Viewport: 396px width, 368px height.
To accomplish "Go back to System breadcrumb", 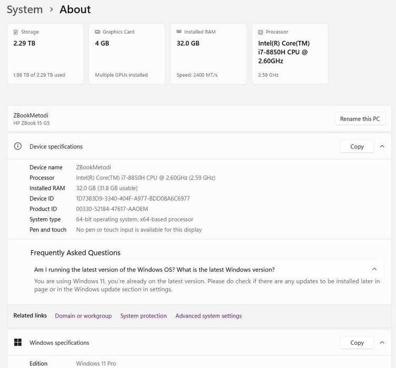I will coord(25,9).
